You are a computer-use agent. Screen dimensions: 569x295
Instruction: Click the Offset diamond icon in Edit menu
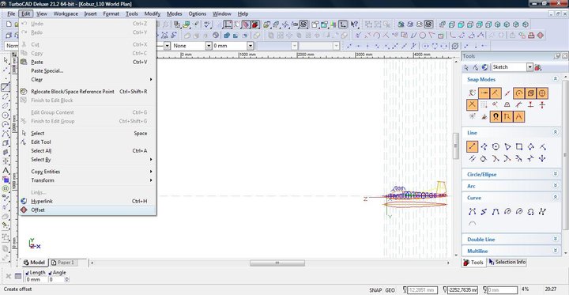pyautogui.click(x=24, y=210)
